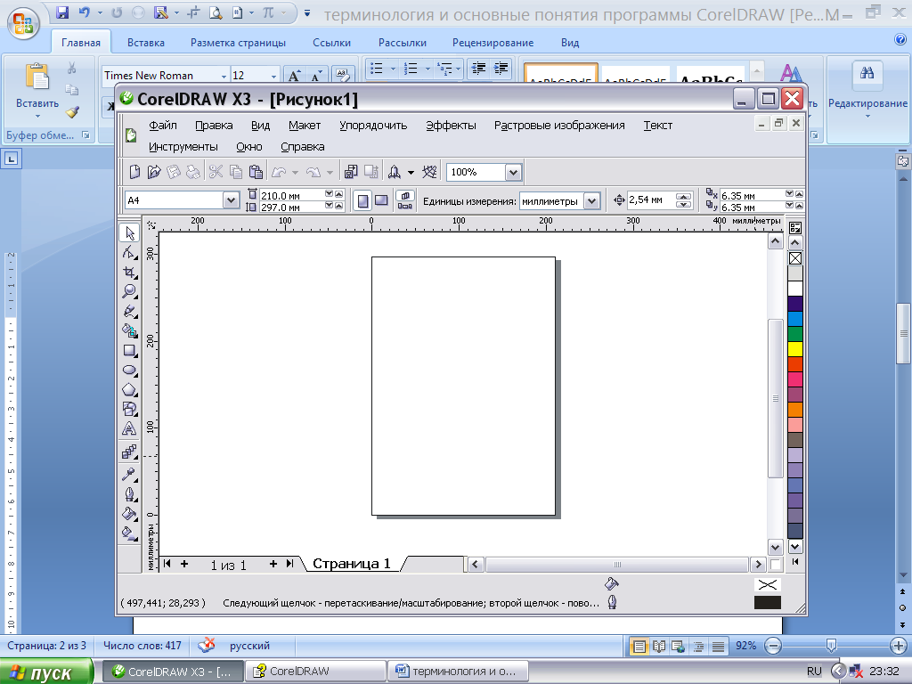The height and width of the screenshot is (684, 912).
Task: Open the A4 paper size dropdown
Action: [x=231, y=200]
